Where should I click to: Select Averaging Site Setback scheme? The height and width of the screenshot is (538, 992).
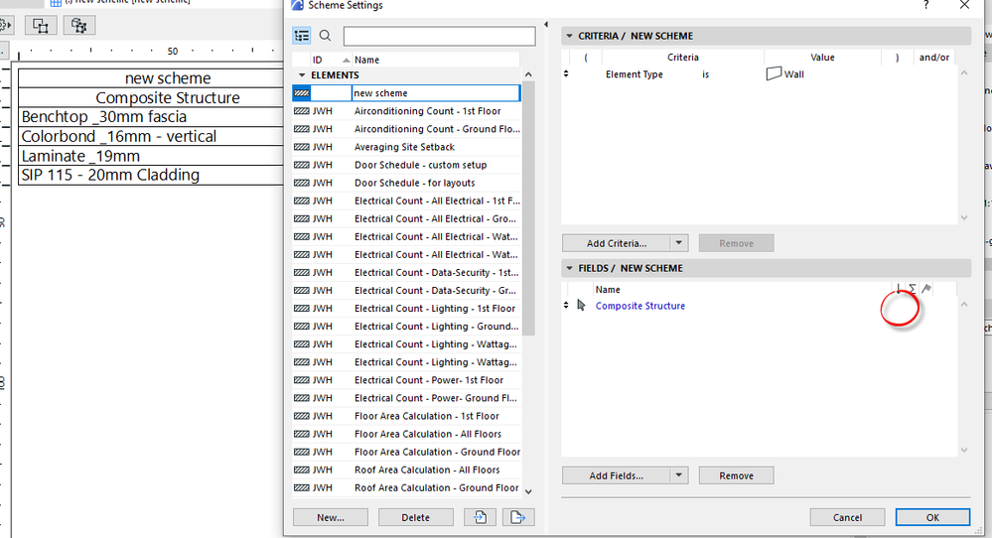click(x=407, y=147)
